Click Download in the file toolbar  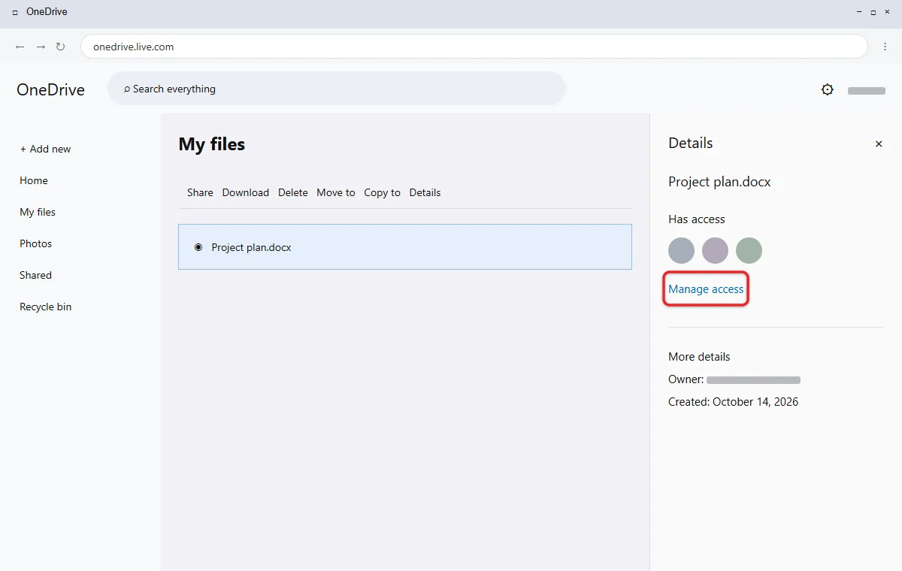pos(246,192)
